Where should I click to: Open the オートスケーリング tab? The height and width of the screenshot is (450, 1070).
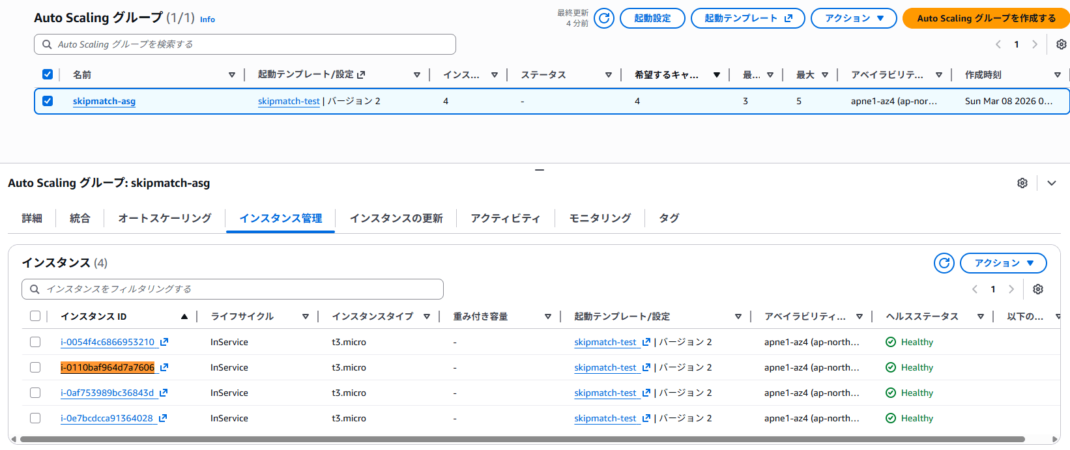[x=165, y=218]
